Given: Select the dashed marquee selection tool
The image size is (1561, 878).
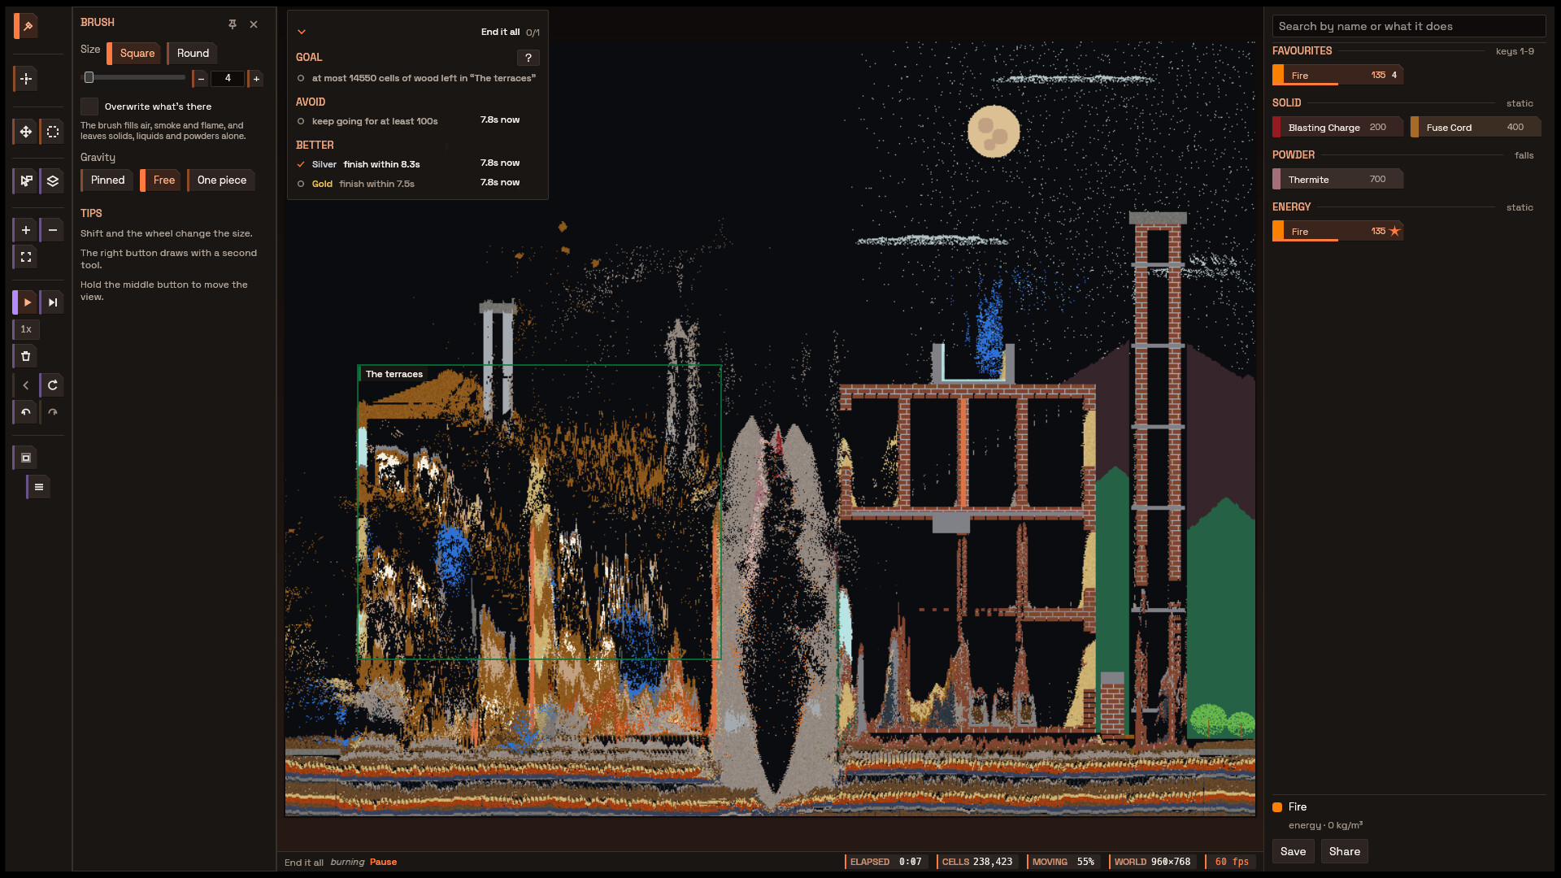Looking at the screenshot, I should coord(53,132).
